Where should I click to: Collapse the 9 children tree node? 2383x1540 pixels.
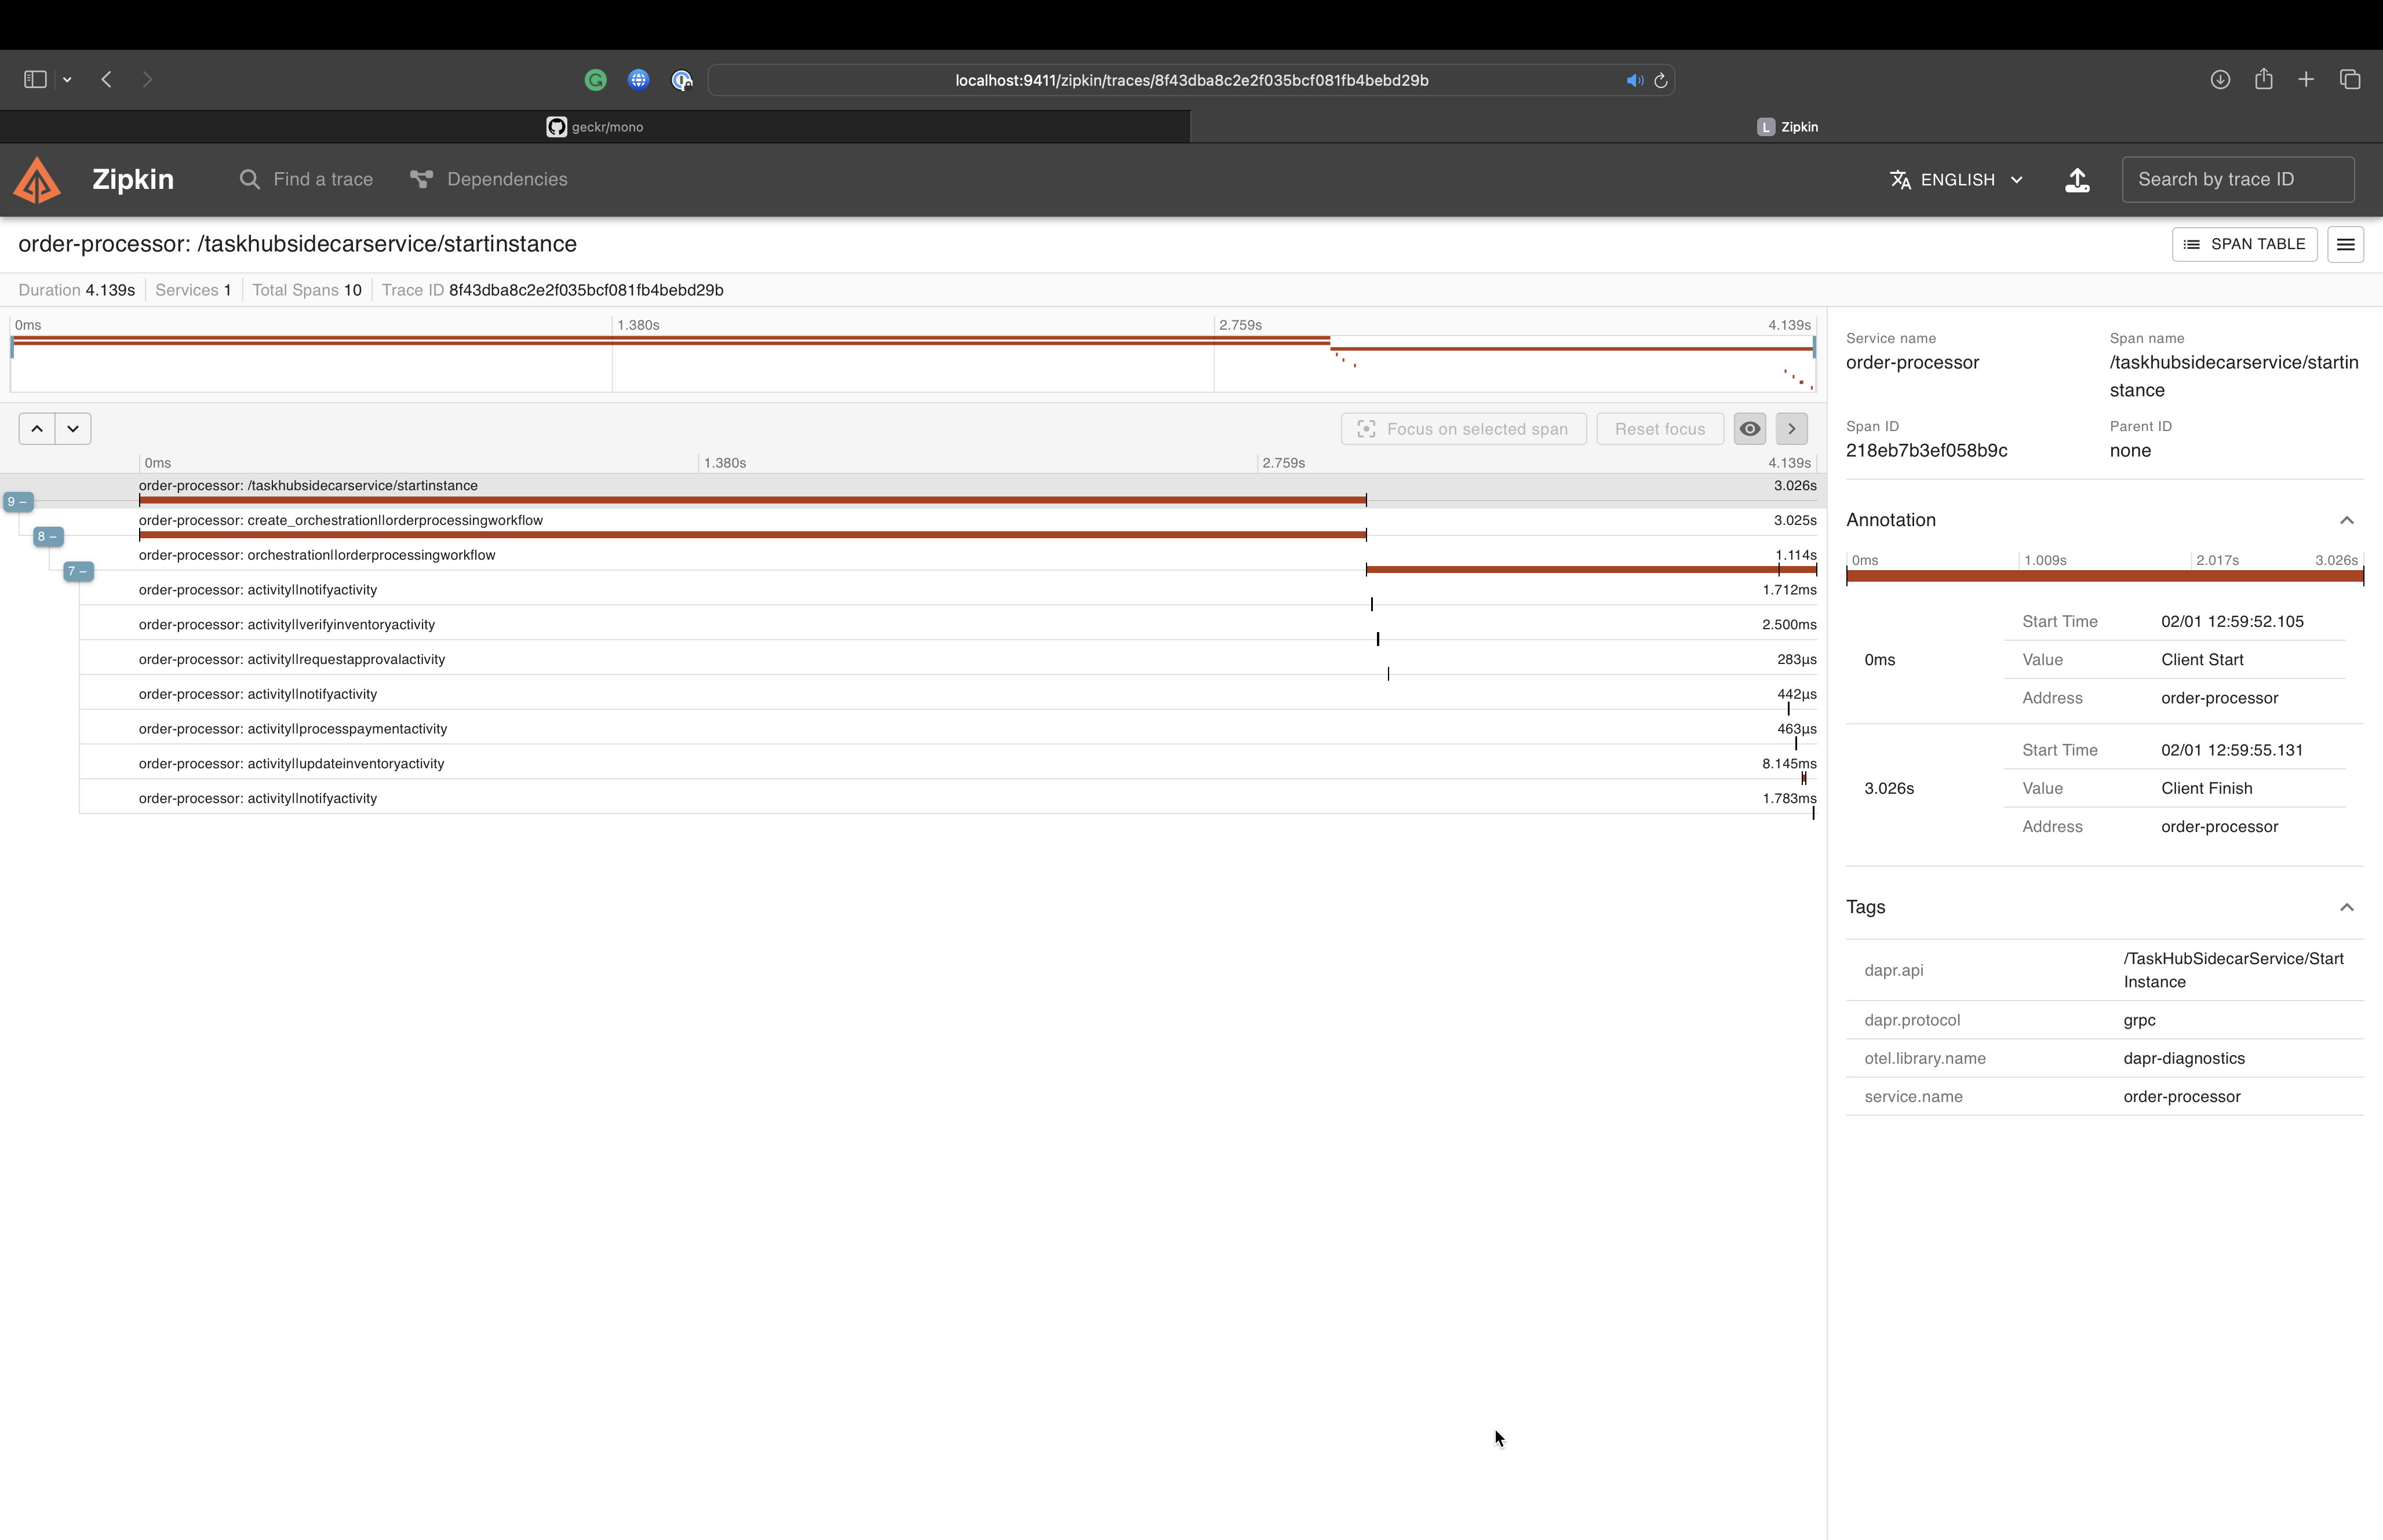(19, 502)
